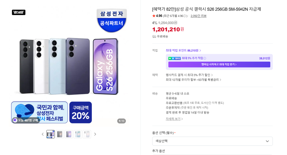287x155 pixels.
Task: Select the fourth light blue phone thumbnail
Action: tap(78, 134)
